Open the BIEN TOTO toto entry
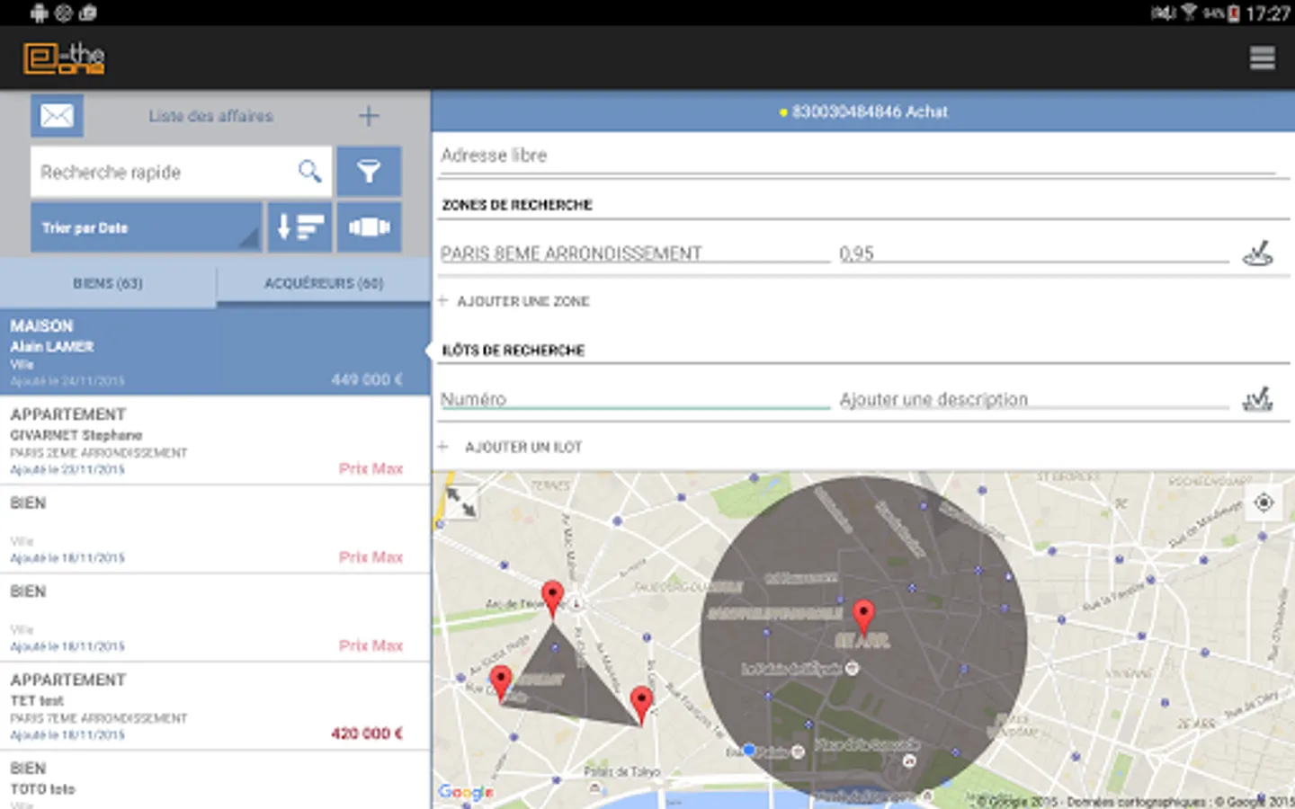Image resolution: width=1295 pixels, height=809 pixels. pos(215,780)
